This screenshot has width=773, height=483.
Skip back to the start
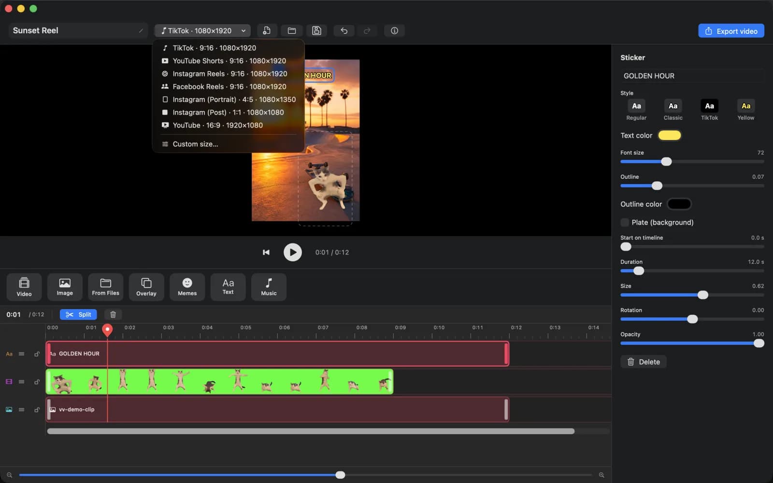266,252
